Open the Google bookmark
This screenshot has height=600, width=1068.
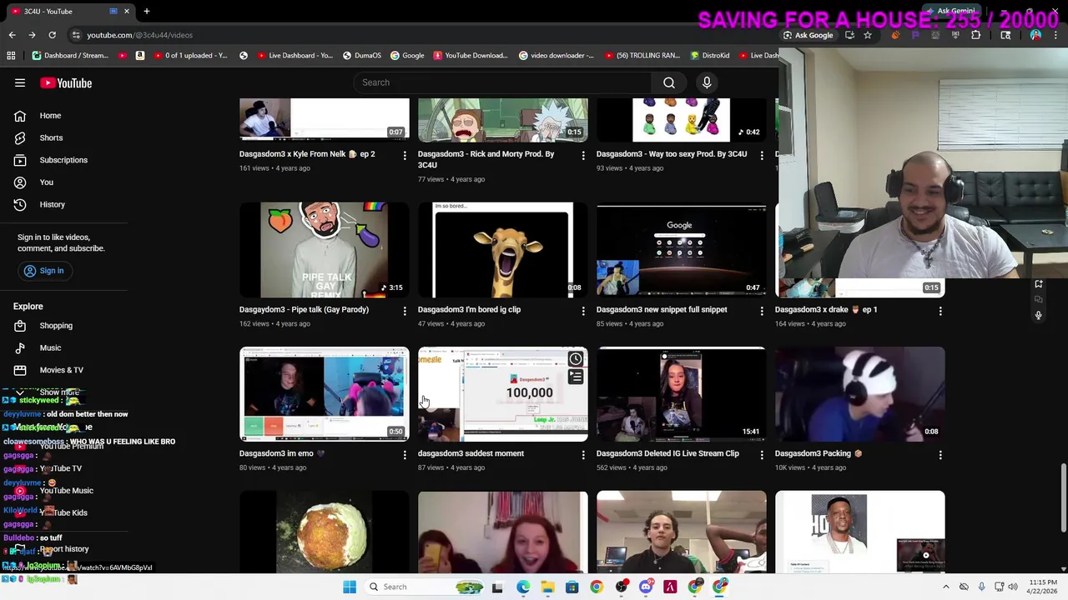407,56
